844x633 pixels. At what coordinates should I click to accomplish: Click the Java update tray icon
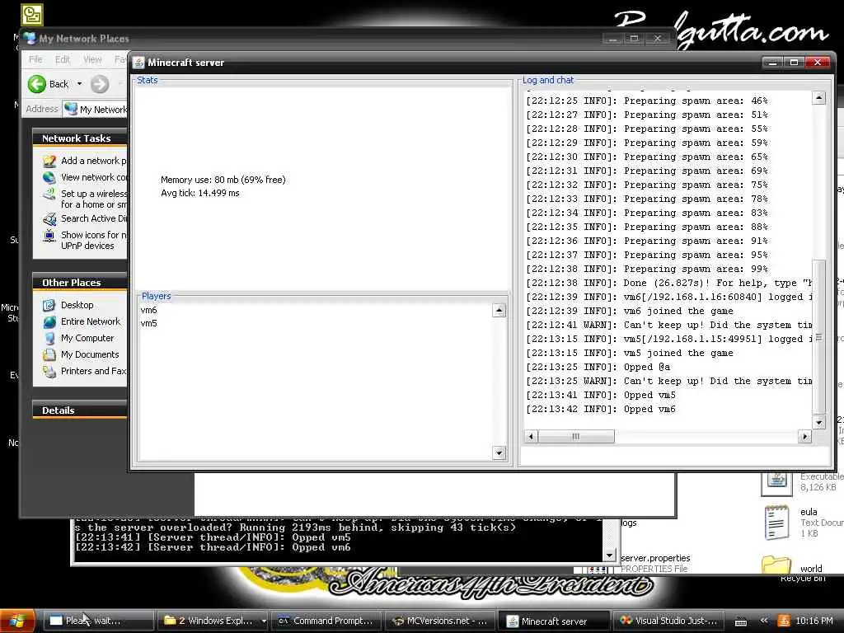[x=785, y=621]
